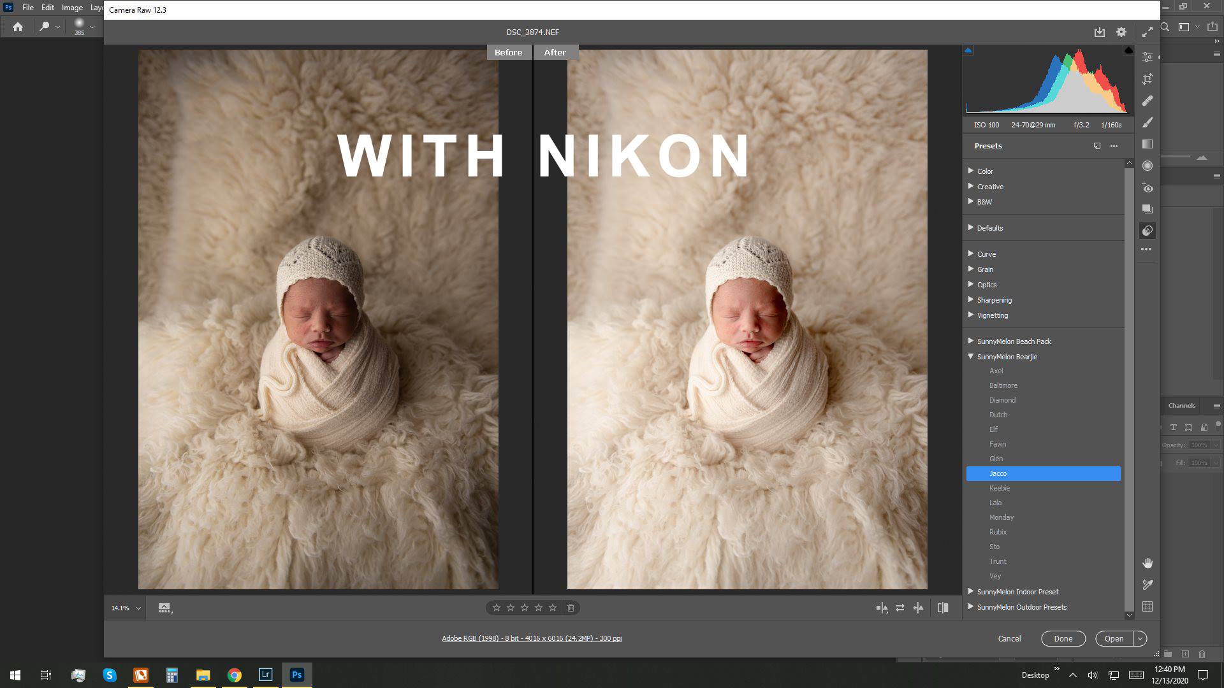Toggle the grid overlay icon
The width and height of the screenshot is (1224, 688).
1147,607
